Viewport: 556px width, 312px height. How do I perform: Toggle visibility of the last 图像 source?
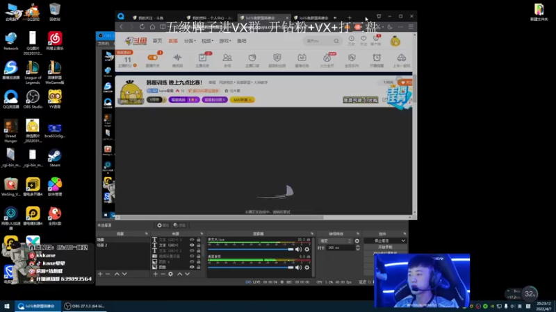192,267
